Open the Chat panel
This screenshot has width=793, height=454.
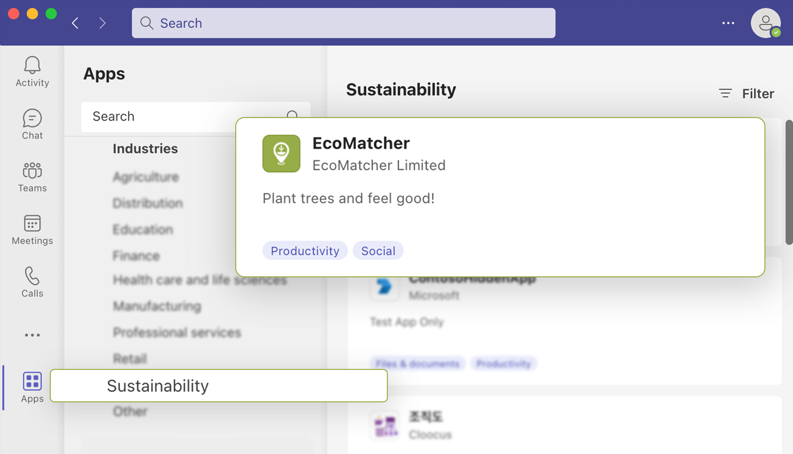pos(32,123)
